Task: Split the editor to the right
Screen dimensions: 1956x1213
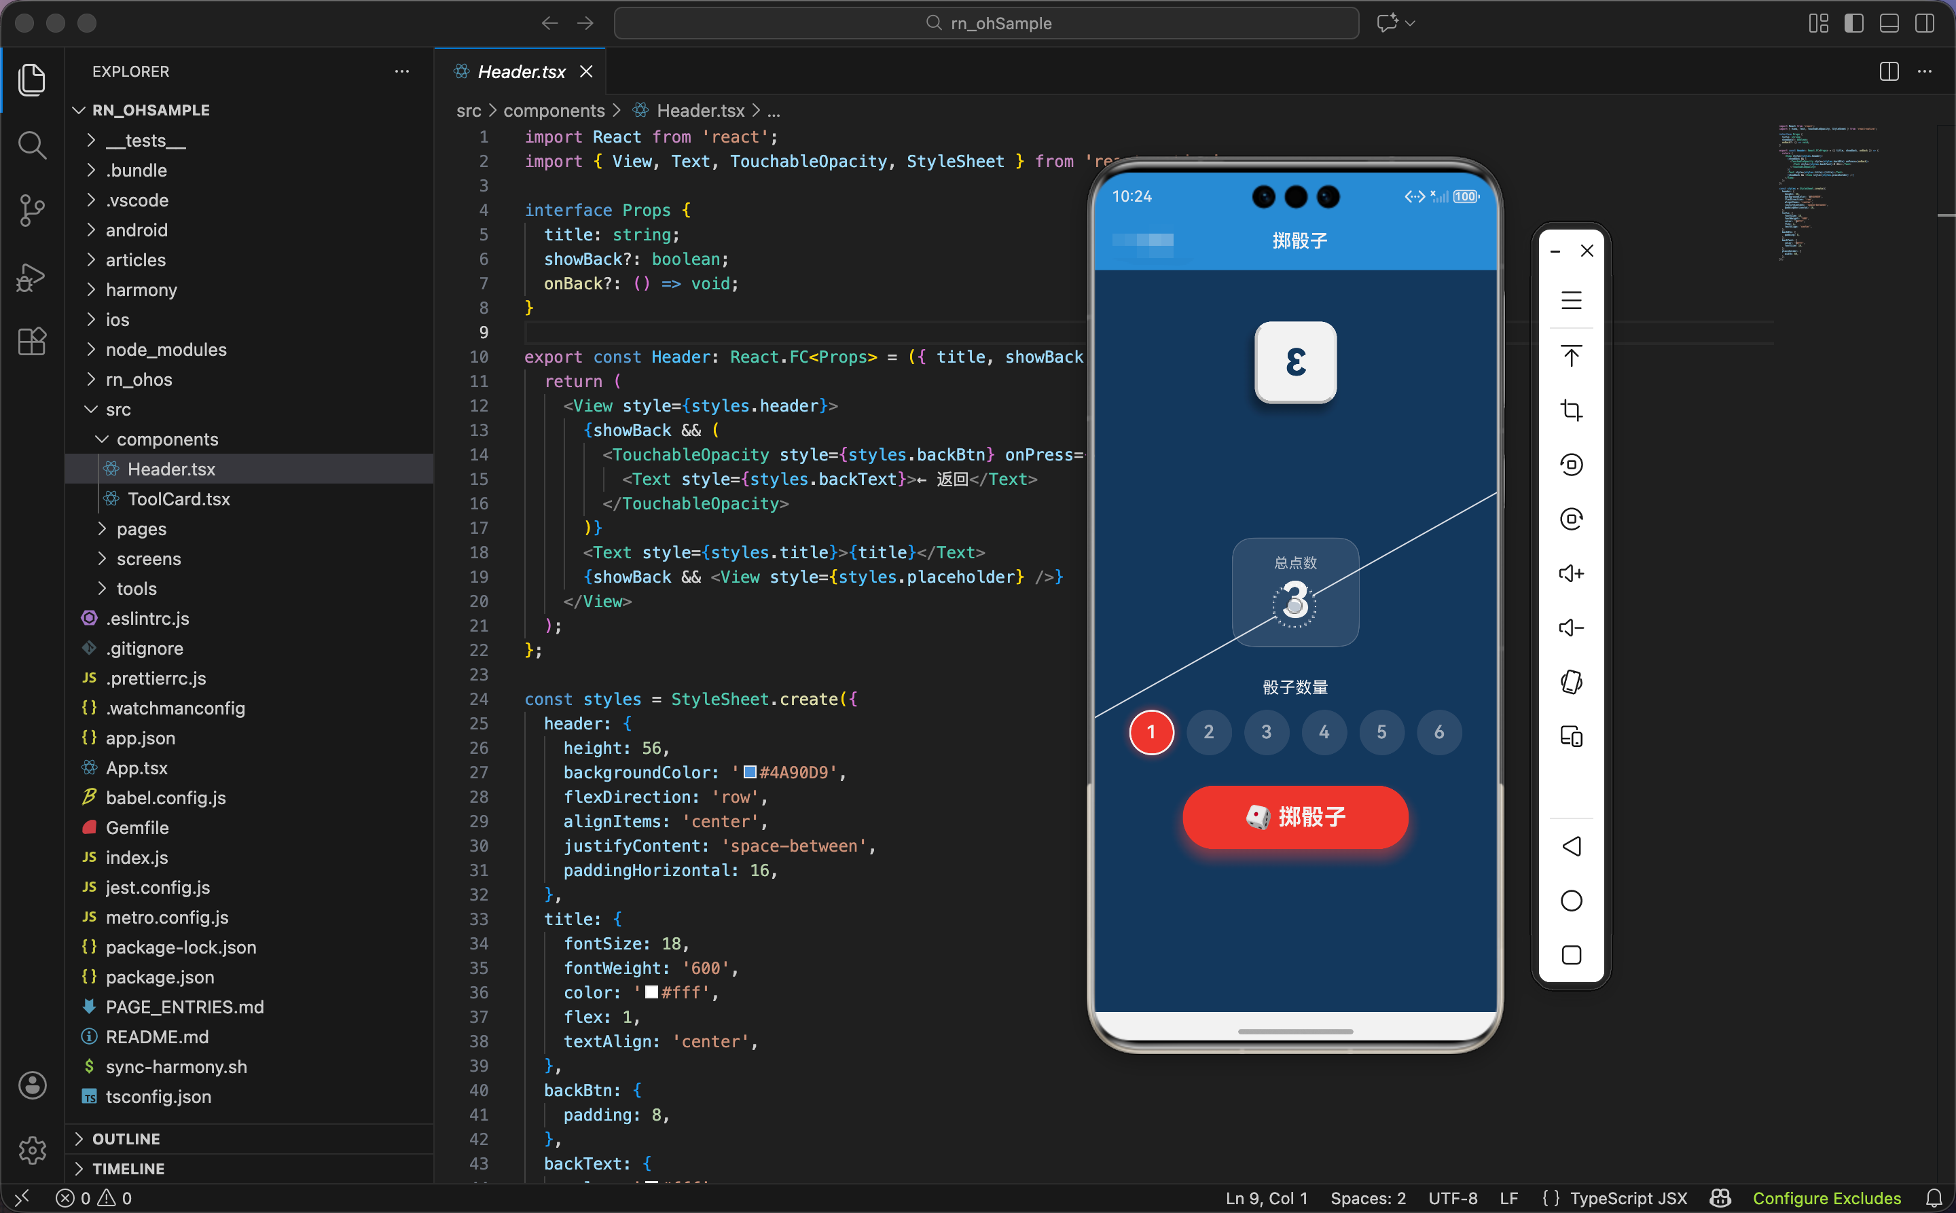Action: coord(1889,71)
